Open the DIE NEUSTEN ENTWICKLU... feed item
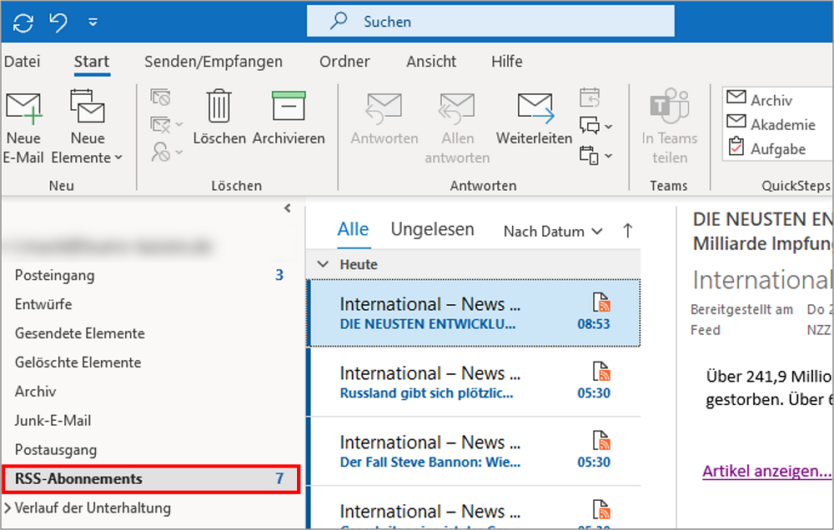This screenshot has height=530, width=834. tap(474, 313)
